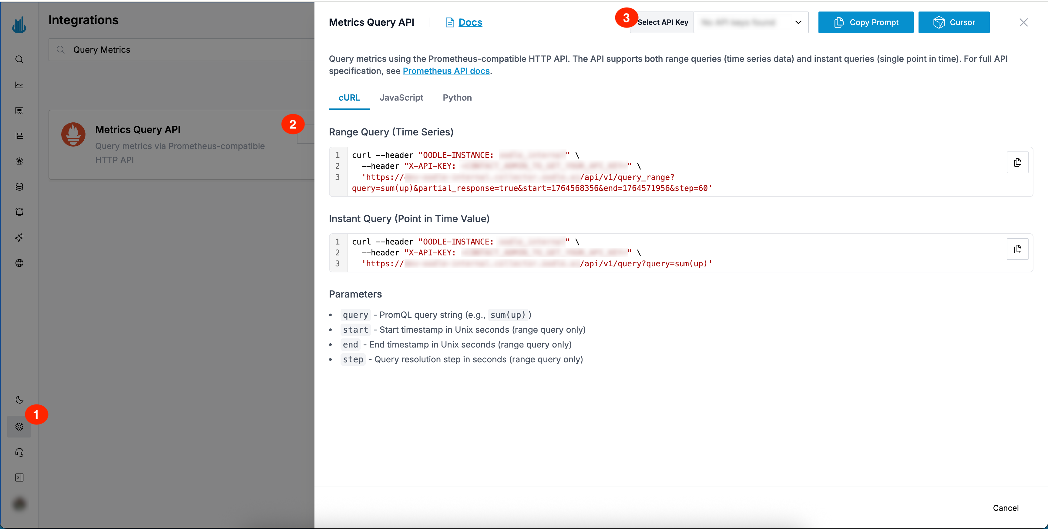Switch to the JavaScript tab

pyautogui.click(x=401, y=98)
